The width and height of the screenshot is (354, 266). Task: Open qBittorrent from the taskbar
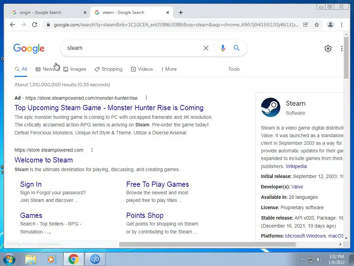coord(95,259)
